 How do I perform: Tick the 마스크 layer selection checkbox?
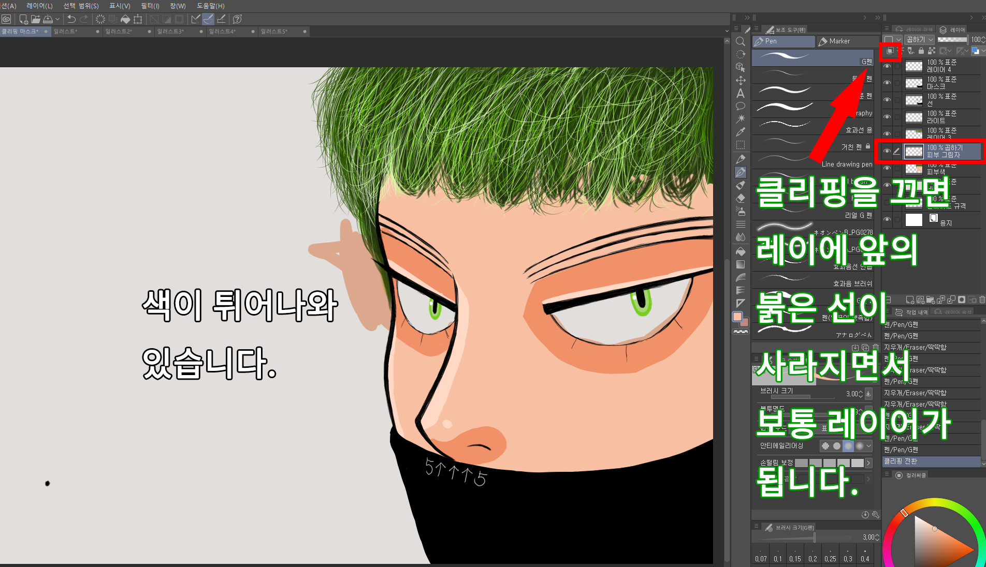click(x=897, y=83)
